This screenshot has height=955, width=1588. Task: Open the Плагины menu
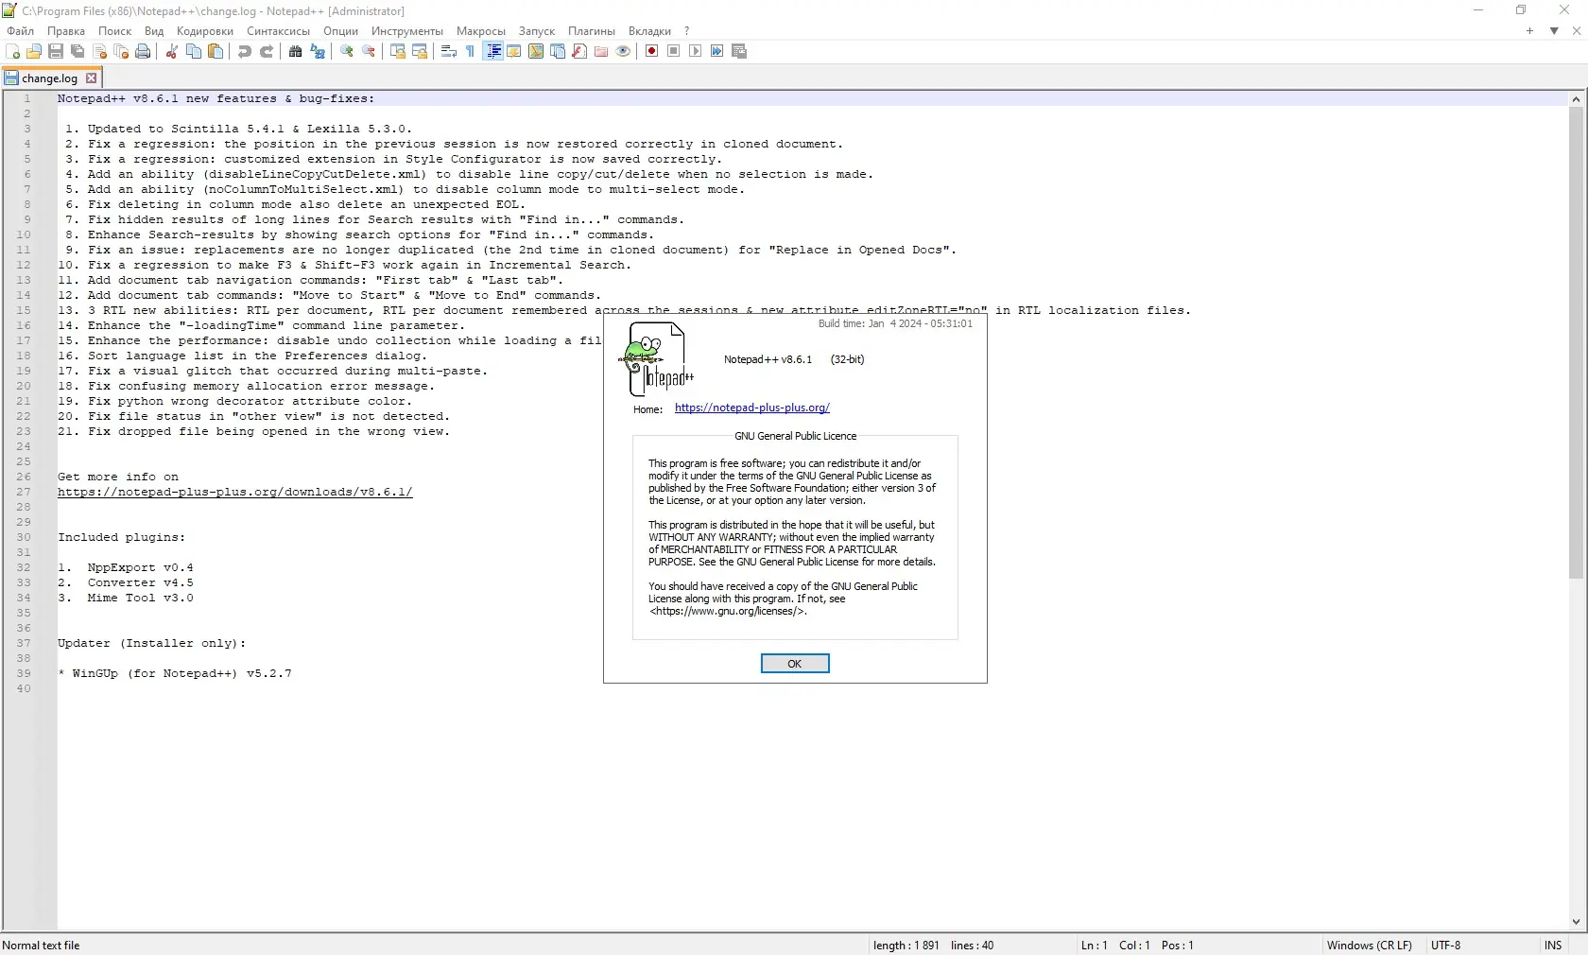point(592,31)
